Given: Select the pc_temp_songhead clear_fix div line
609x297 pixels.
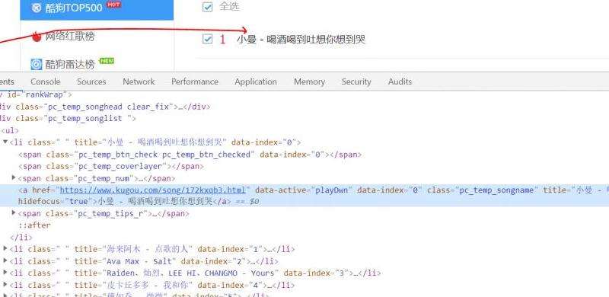Looking at the screenshot, I should point(105,107).
